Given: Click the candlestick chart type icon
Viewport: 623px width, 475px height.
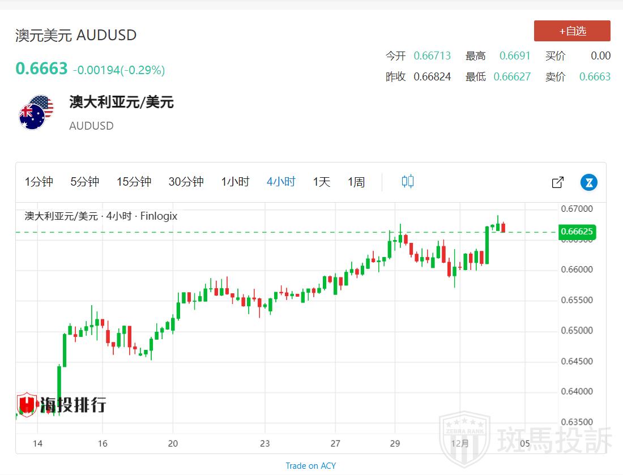Looking at the screenshot, I should pyautogui.click(x=408, y=182).
